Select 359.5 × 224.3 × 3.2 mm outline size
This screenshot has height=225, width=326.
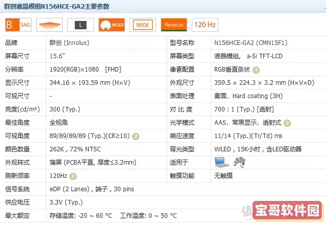[x=264, y=83]
